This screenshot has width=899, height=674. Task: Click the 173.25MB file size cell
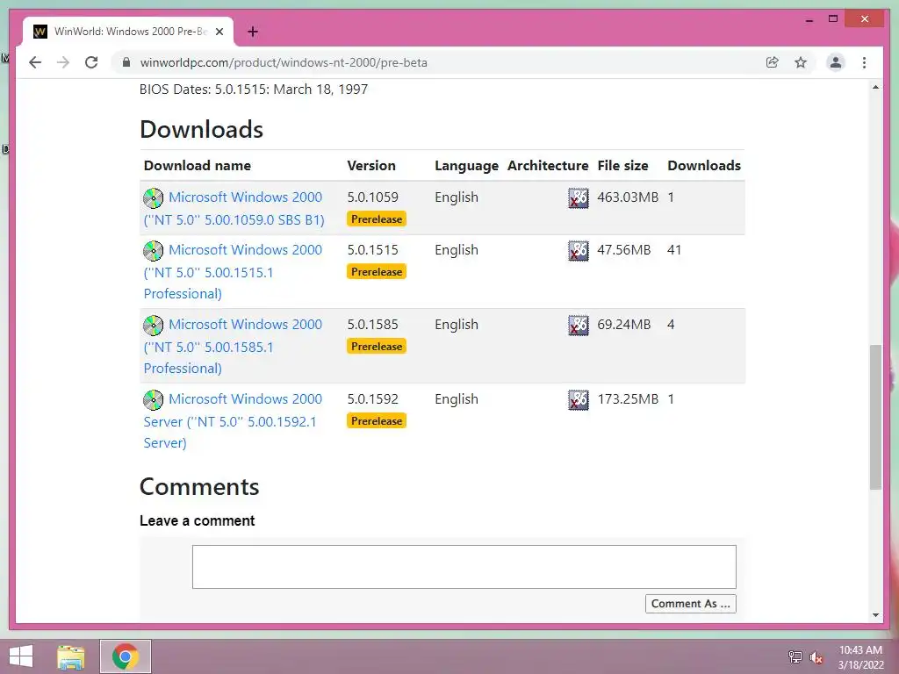tap(628, 399)
